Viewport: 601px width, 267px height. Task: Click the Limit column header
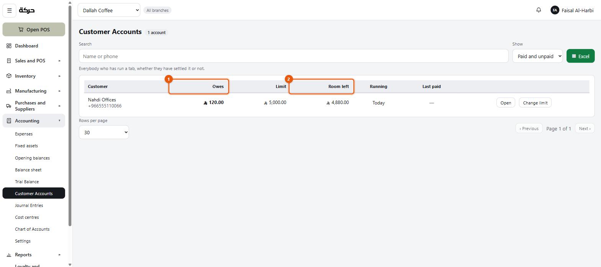281,86
